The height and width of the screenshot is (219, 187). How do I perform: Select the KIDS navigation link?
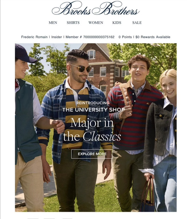tap(117, 23)
